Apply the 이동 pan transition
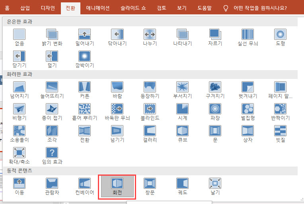Viewport: 304px width, 204px height. point(19,186)
